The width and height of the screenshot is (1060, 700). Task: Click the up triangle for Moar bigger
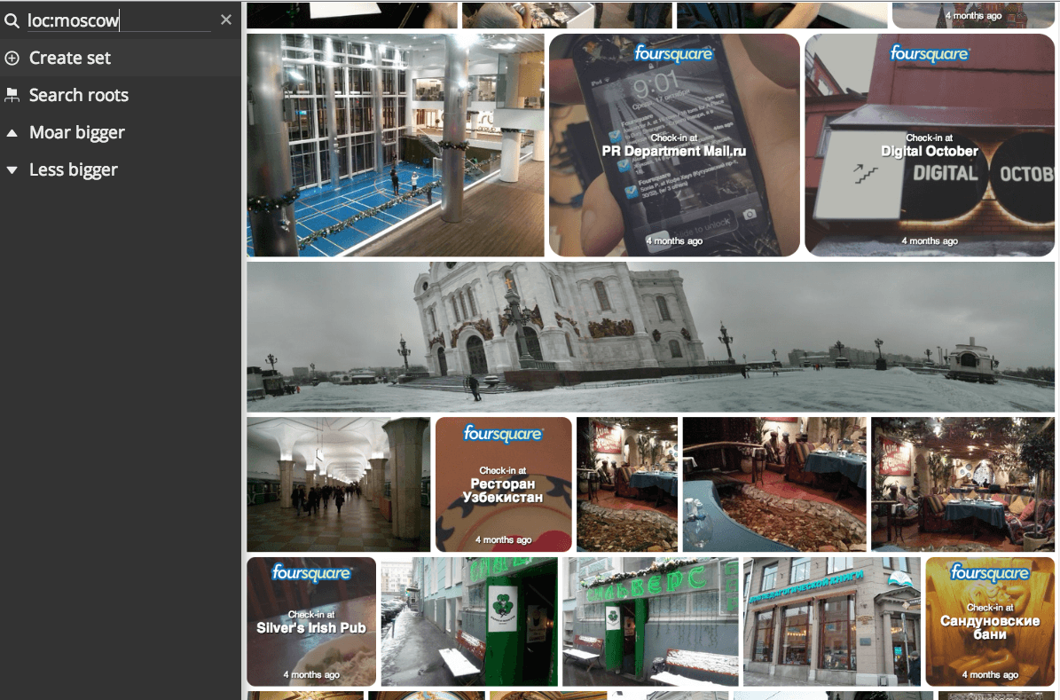12,133
